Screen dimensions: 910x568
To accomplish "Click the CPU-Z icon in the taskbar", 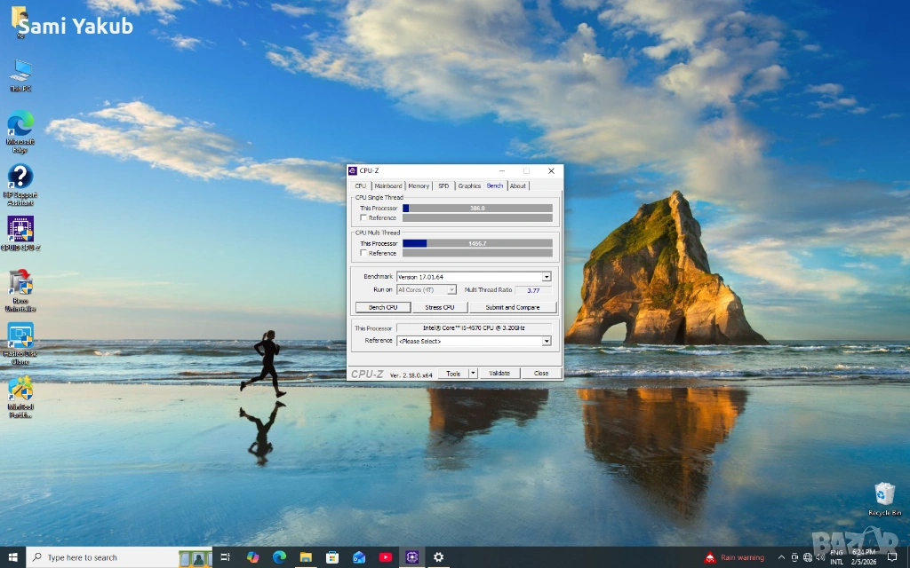I will pos(411,557).
